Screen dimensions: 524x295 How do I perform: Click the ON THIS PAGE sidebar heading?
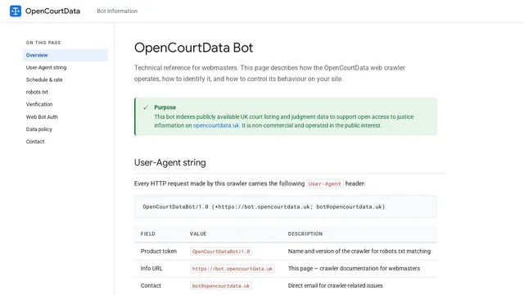(x=43, y=43)
